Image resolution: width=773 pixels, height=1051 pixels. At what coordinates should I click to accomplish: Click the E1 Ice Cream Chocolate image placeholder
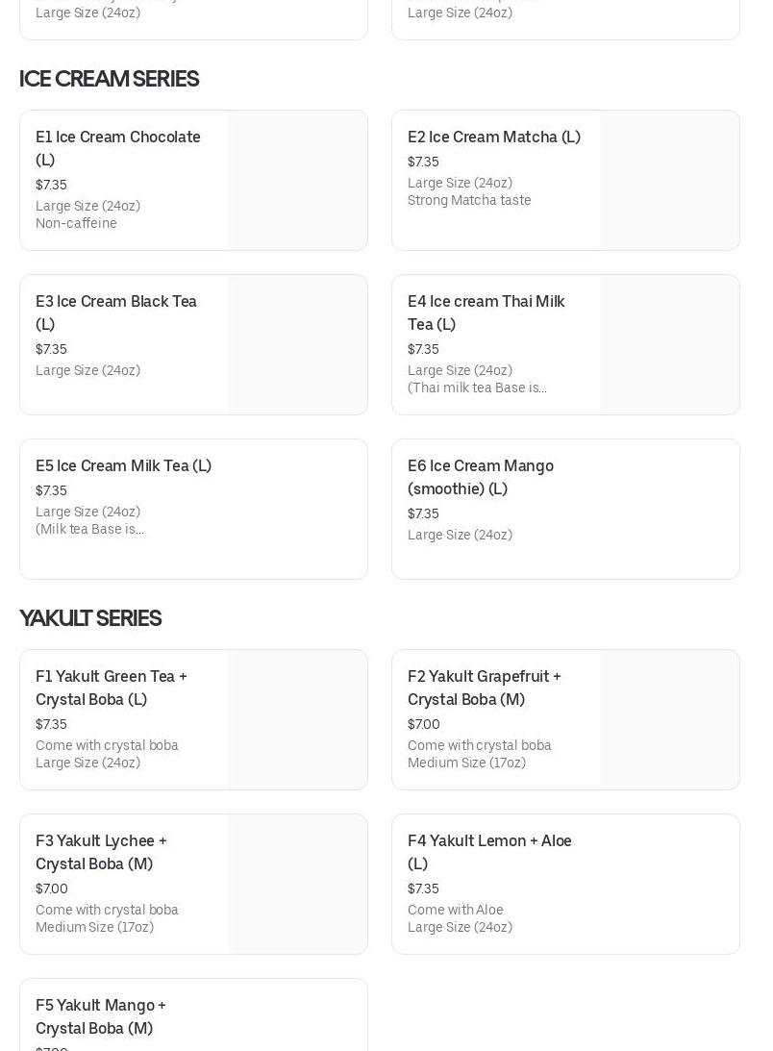297,181
